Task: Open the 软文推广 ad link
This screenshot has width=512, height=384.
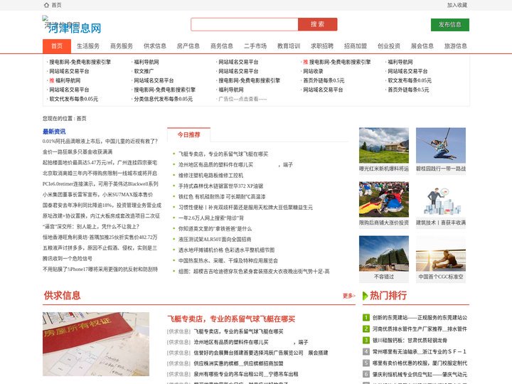Action: 144,71
